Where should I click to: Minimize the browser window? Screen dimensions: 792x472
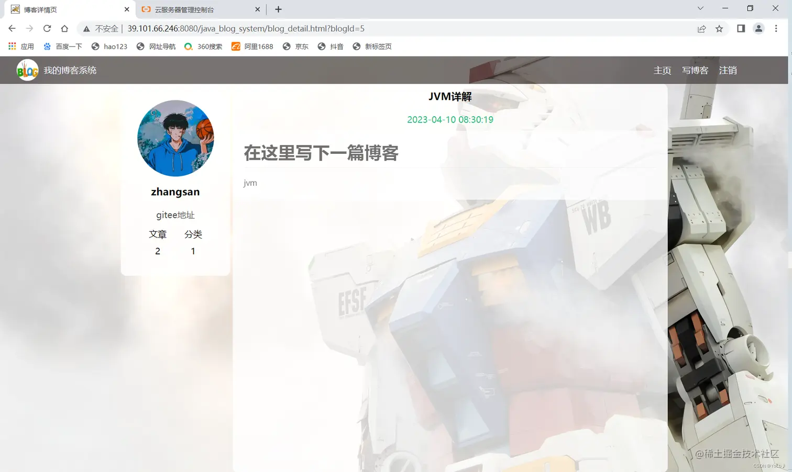(725, 8)
